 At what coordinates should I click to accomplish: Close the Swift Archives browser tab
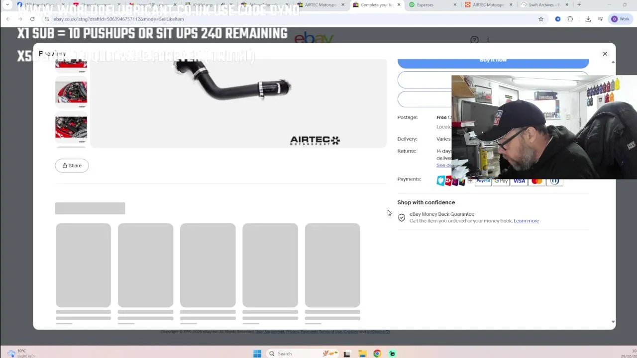point(567,5)
